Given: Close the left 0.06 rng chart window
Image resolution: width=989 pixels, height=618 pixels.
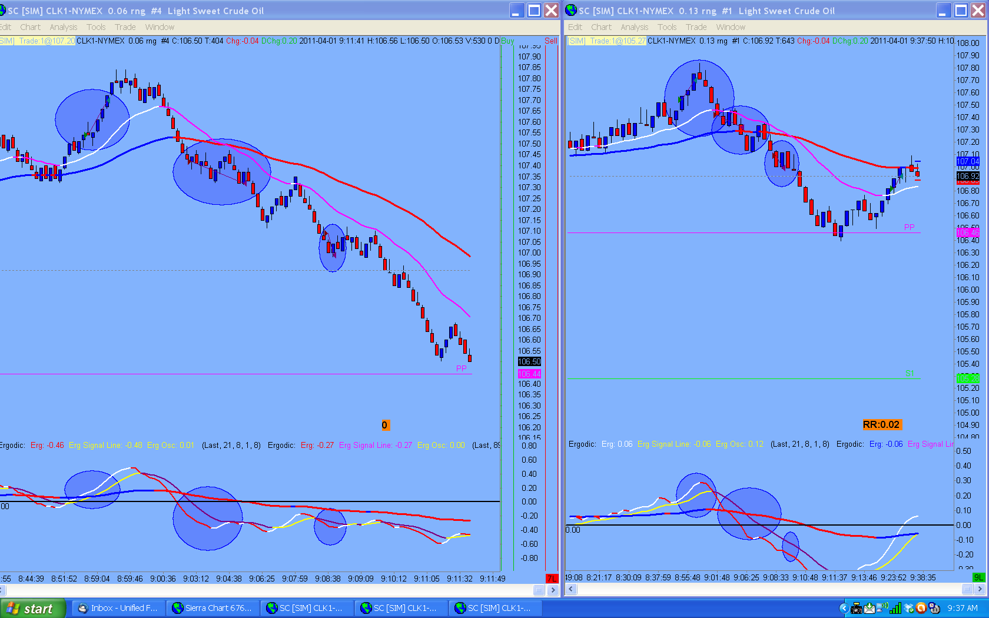Looking at the screenshot, I should (551, 11).
